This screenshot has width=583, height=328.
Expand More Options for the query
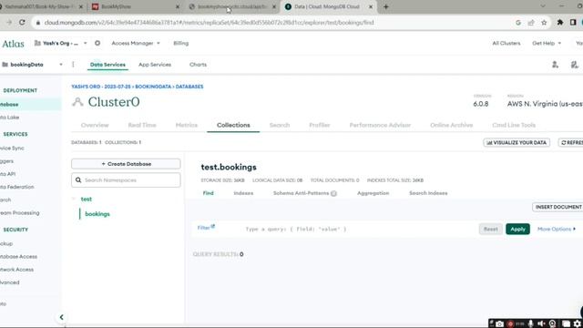[557, 229]
